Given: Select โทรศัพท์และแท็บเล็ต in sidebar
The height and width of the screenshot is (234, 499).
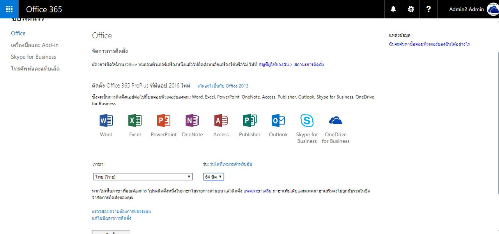Looking at the screenshot, I should pyautogui.click(x=35, y=69).
